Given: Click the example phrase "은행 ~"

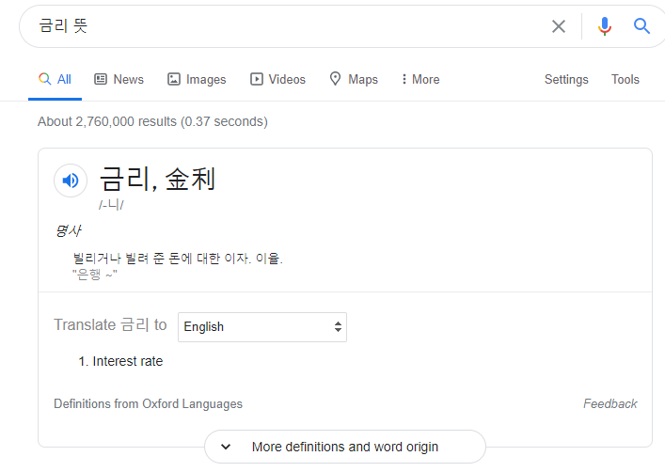Looking at the screenshot, I should click(95, 275).
